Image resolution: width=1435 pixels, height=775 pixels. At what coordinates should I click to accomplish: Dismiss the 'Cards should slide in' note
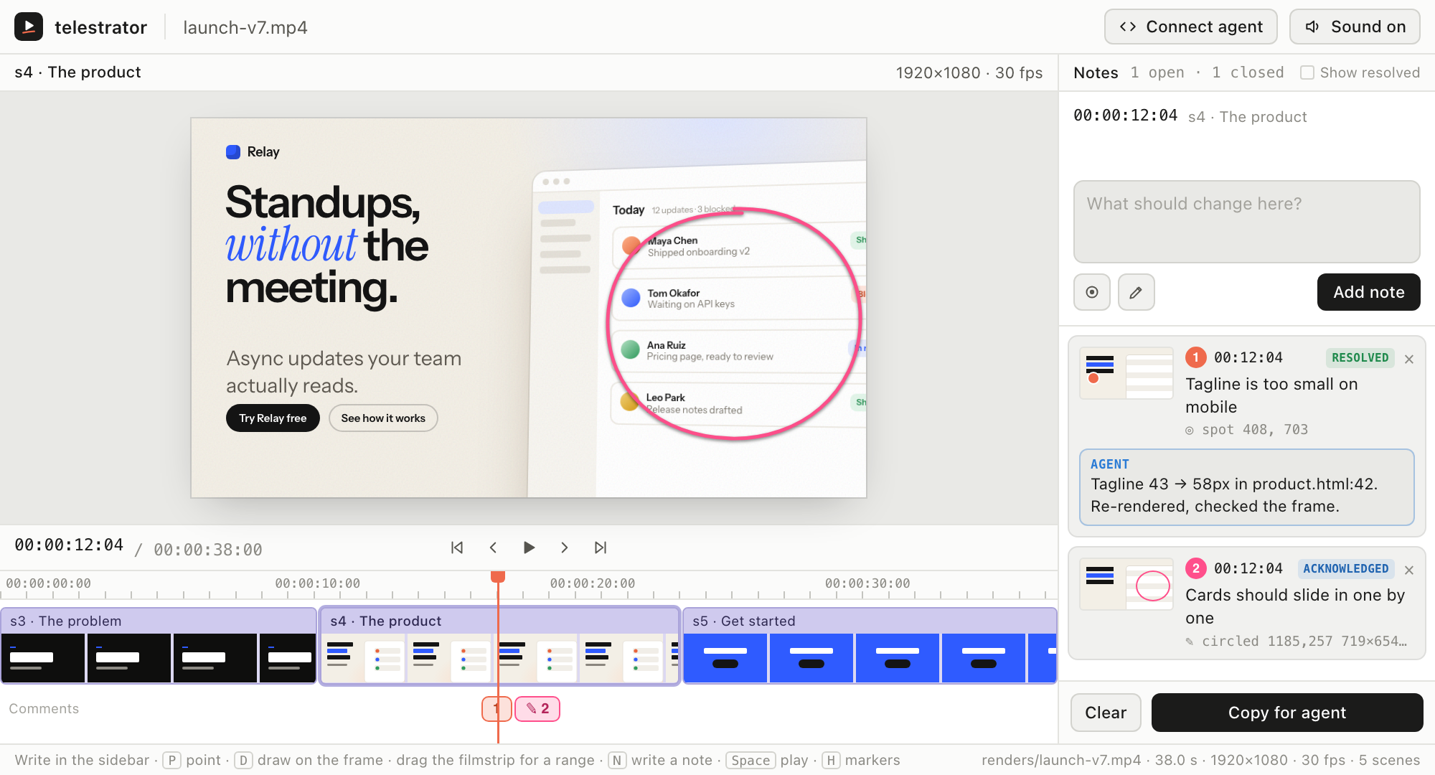tap(1409, 570)
